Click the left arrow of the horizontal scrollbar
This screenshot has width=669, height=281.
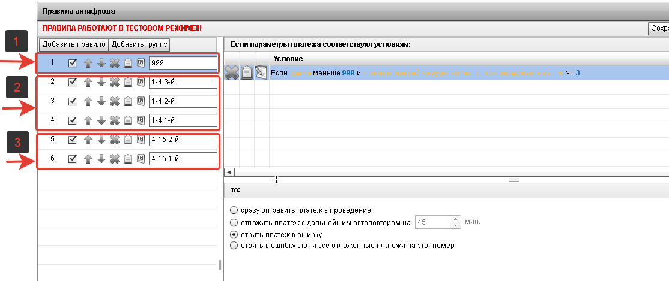coord(229,172)
